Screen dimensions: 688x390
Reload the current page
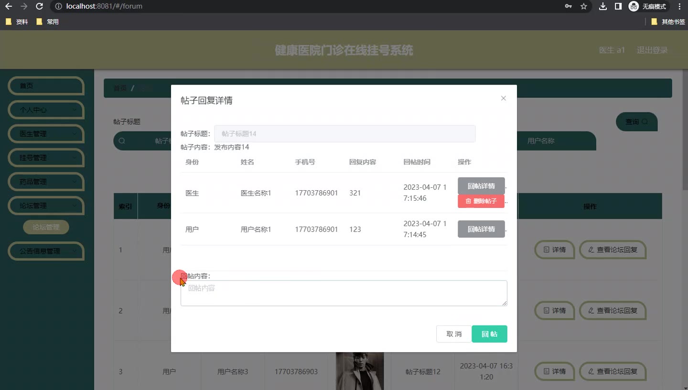[x=40, y=6]
